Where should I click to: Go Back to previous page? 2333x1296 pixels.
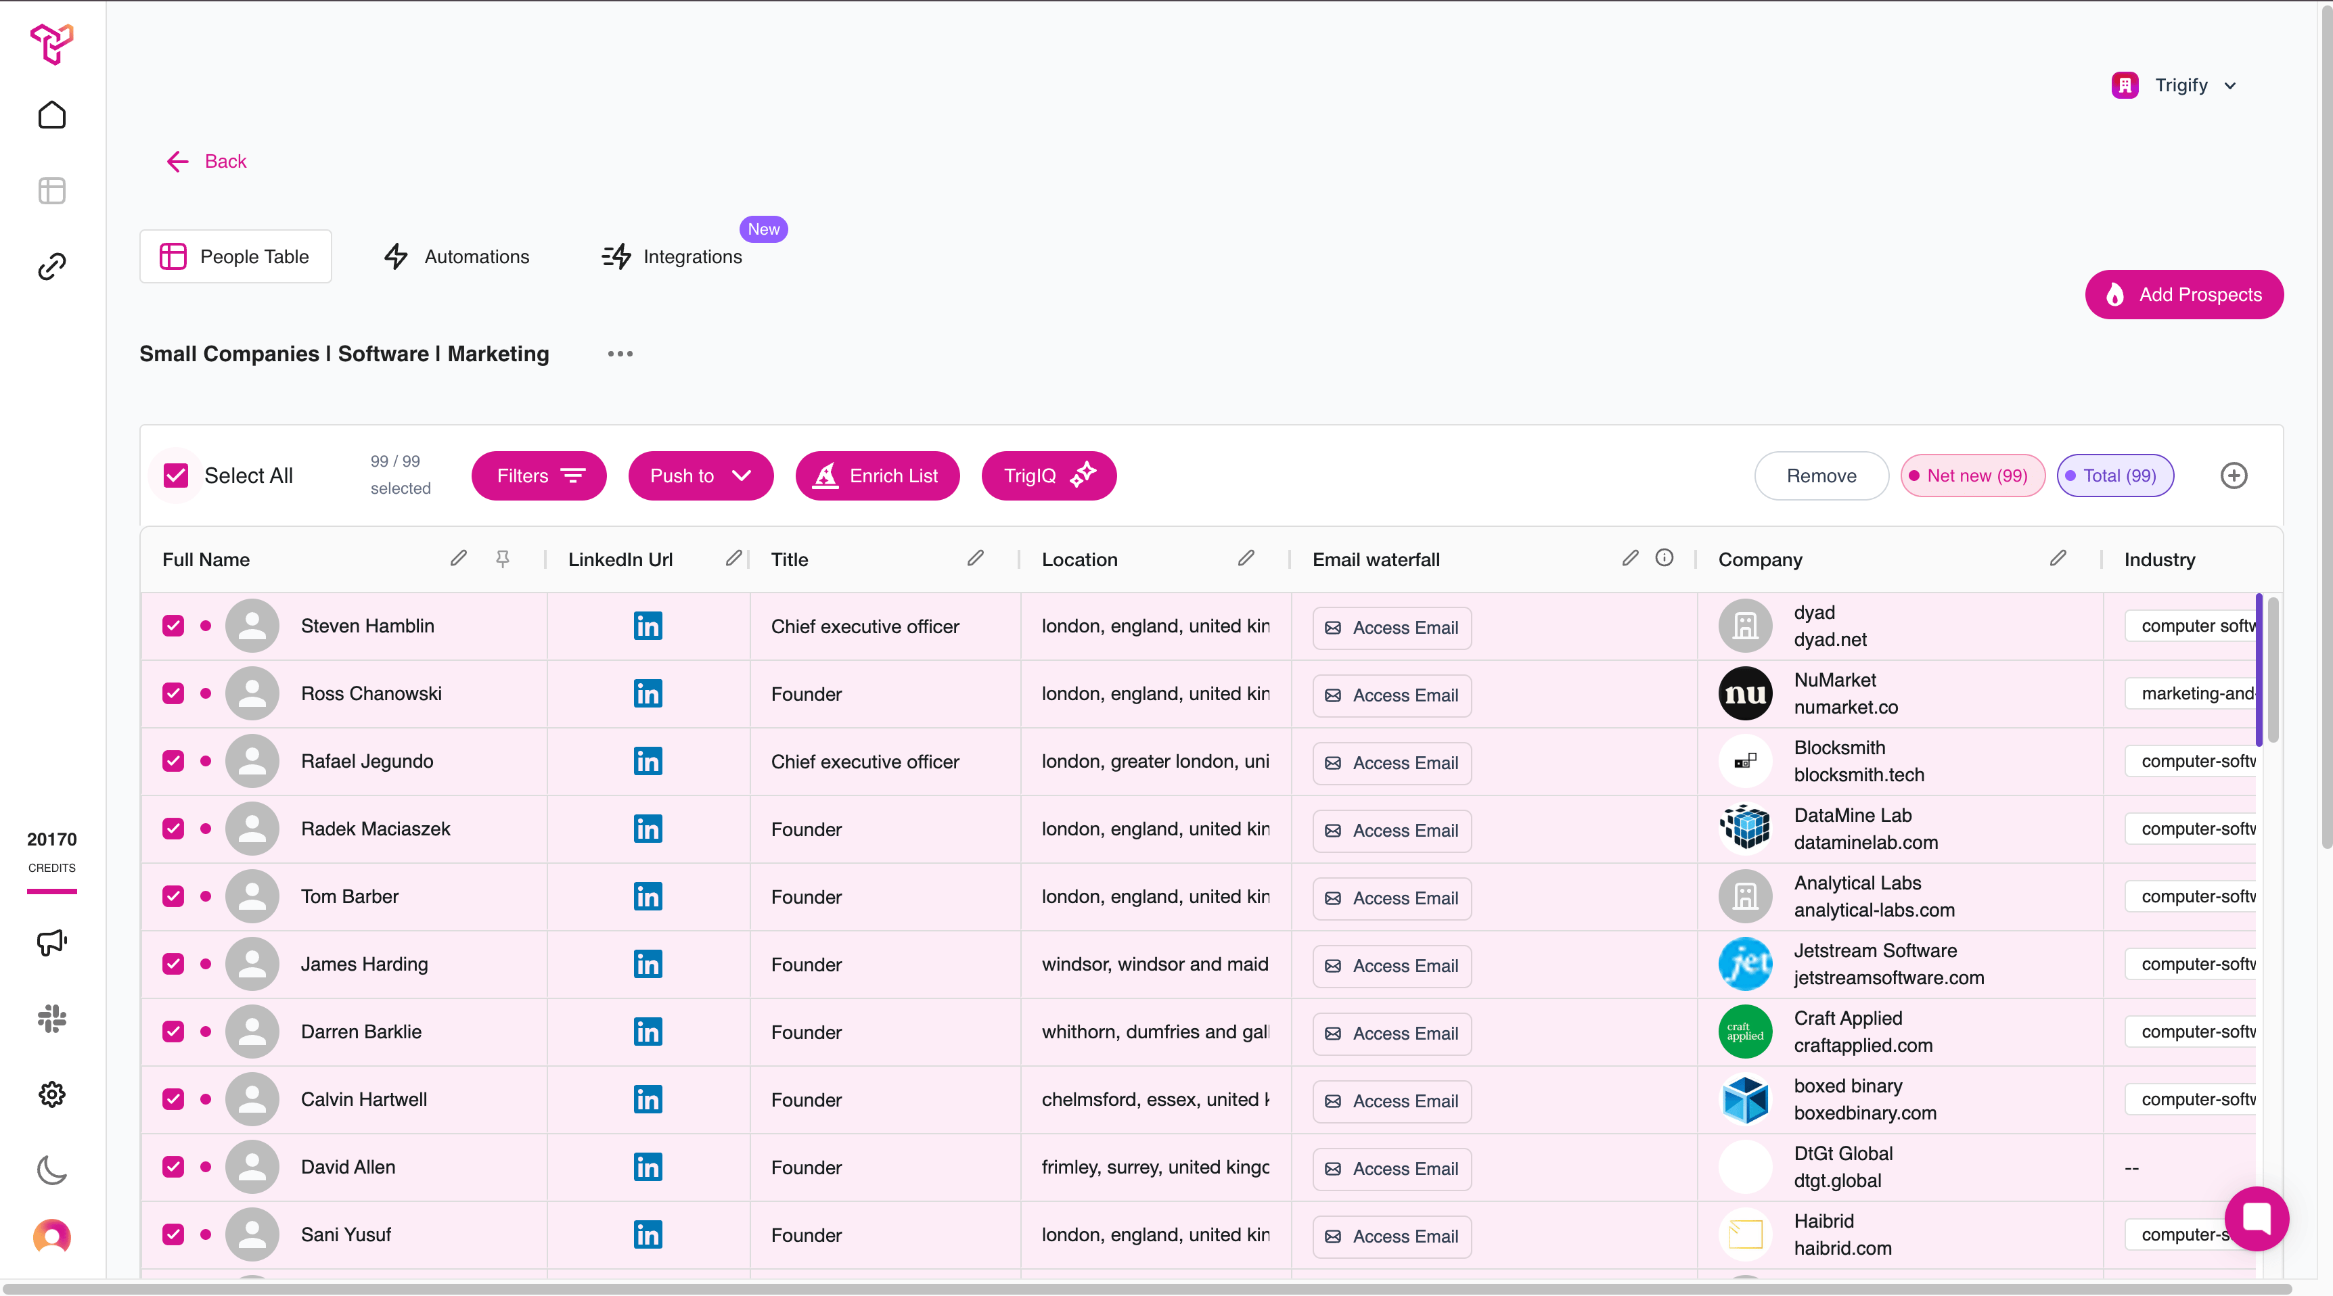(x=206, y=161)
